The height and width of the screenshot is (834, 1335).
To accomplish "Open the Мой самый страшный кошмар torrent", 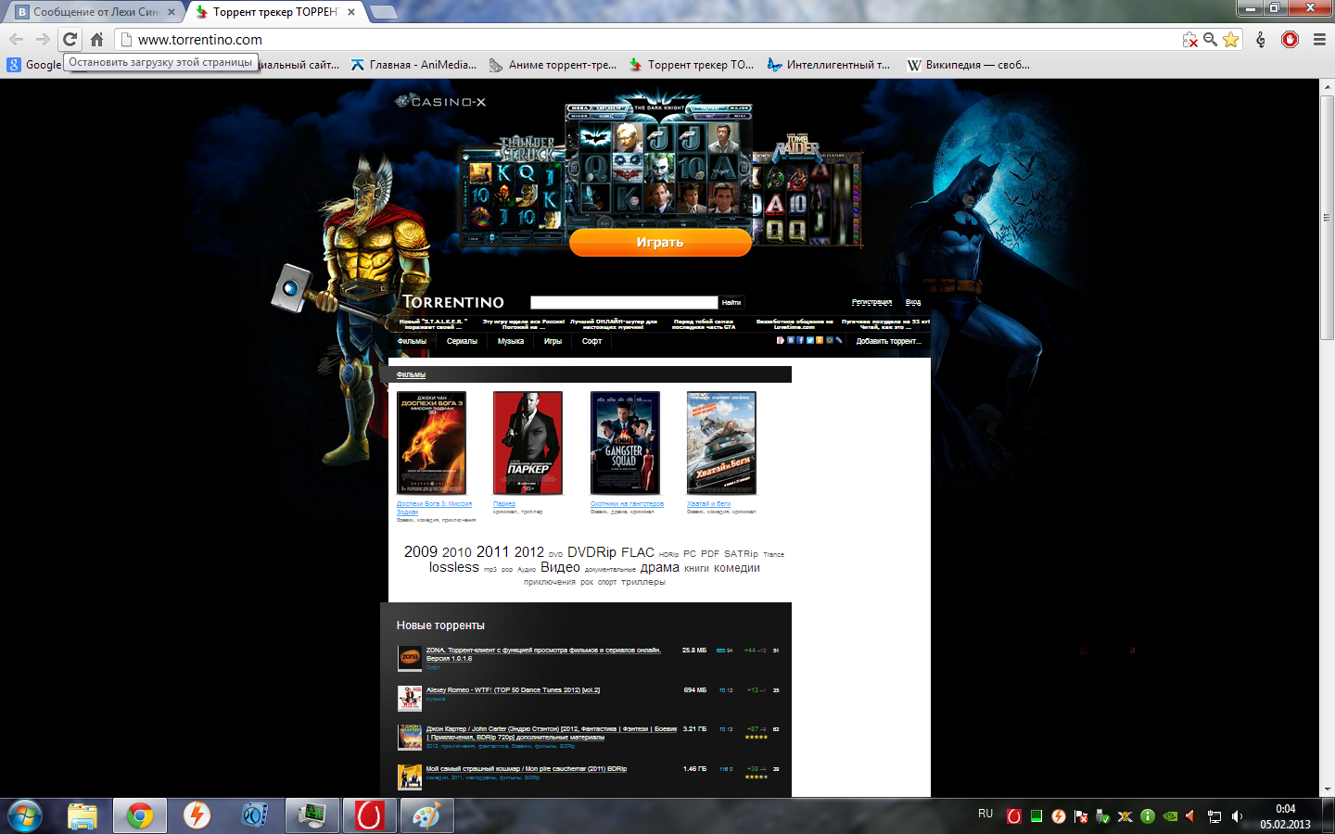I will pyautogui.click(x=526, y=769).
